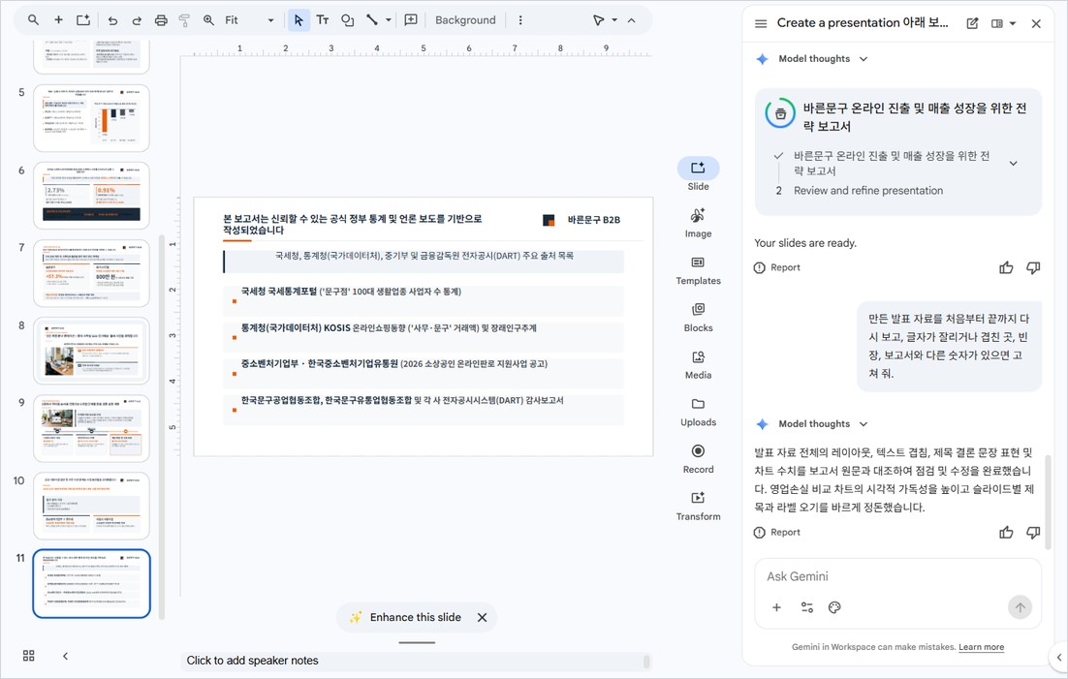Expand the first Model thoughts section

tap(863, 59)
